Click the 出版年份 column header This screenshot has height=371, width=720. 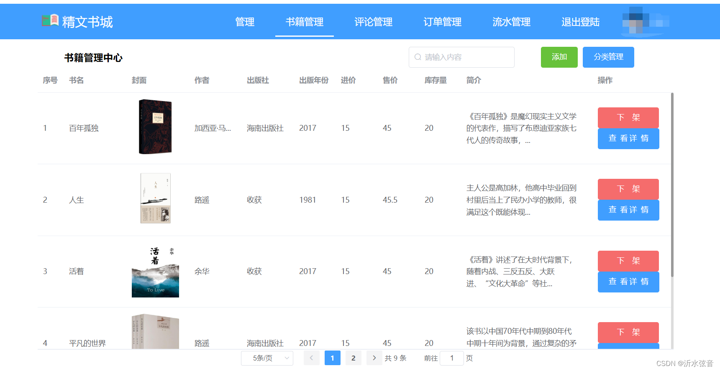coord(314,80)
